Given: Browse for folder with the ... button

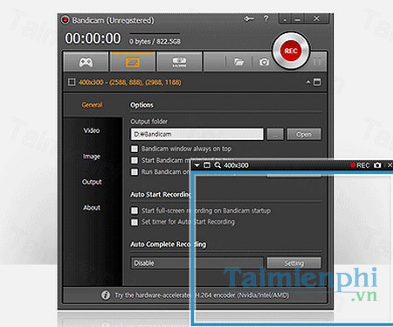Looking at the screenshot, I should tap(275, 135).
